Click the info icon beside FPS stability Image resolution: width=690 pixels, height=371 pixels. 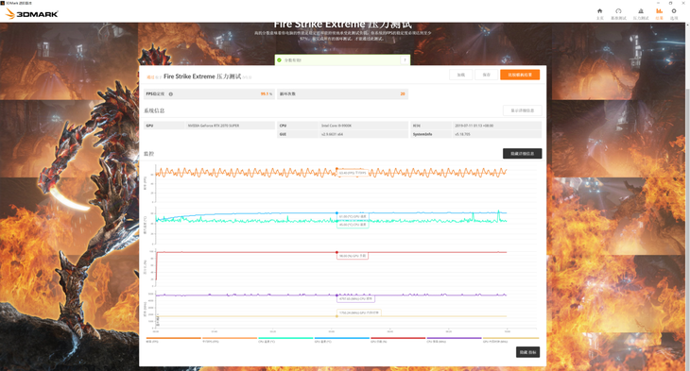click(x=171, y=94)
